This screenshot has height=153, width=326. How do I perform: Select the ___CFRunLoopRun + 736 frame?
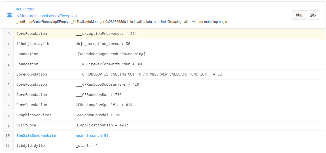(98, 95)
